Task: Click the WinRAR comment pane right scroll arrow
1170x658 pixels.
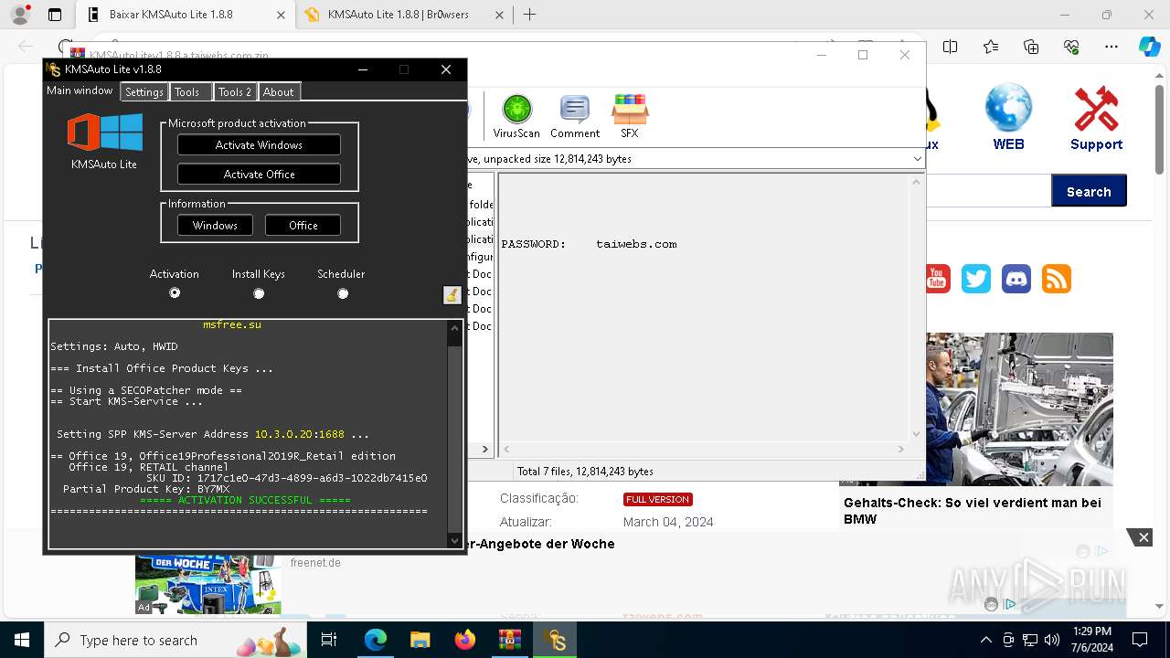Action: [x=901, y=449]
